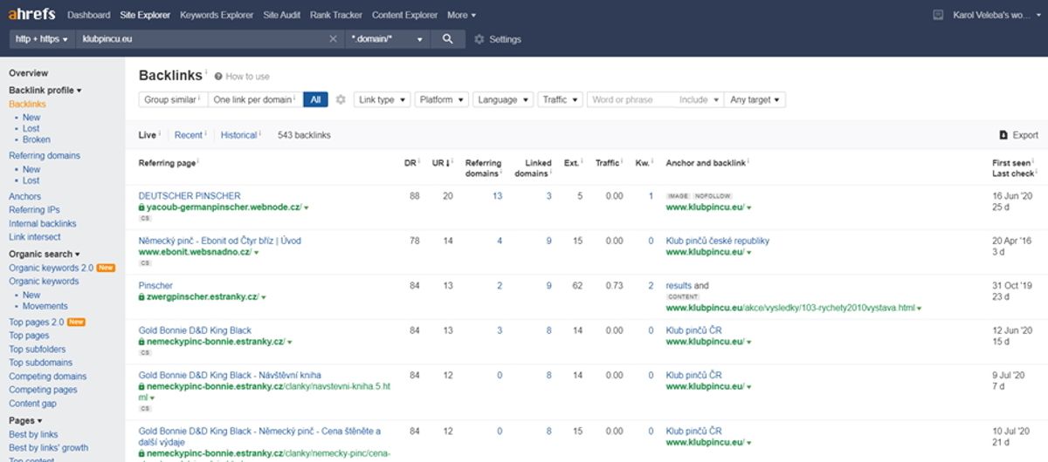Collapse the Pages section in sidebar
The height and width of the screenshot is (462, 1048).
25,420
